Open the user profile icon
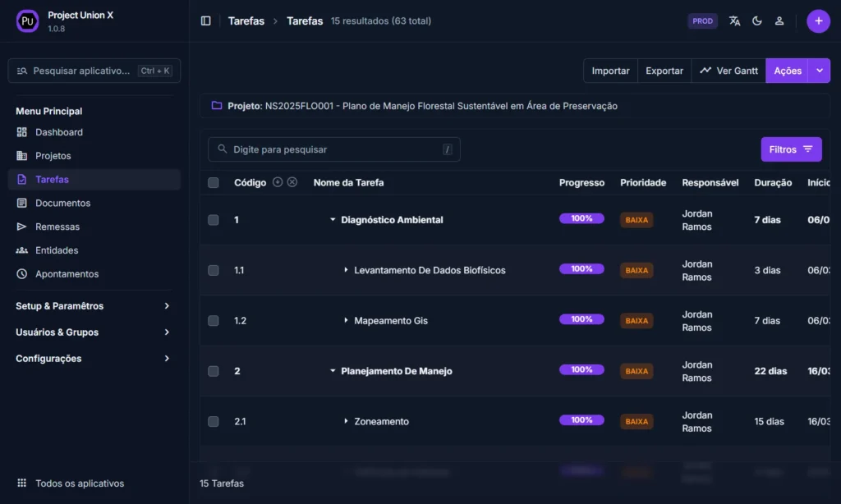The image size is (841, 504). coord(779,21)
